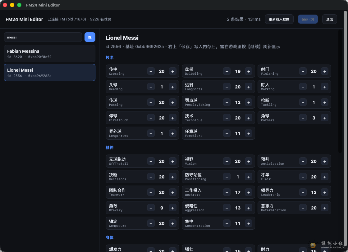Increase the PenaltyTaking (罚点球) value
The width and height of the screenshot is (348, 252).
pyautogui.click(x=249, y=102)
